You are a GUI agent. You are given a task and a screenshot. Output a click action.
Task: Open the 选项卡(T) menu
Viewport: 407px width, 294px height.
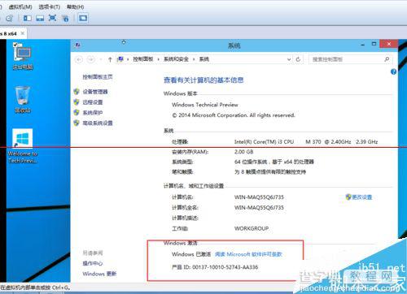click(49, 6)
